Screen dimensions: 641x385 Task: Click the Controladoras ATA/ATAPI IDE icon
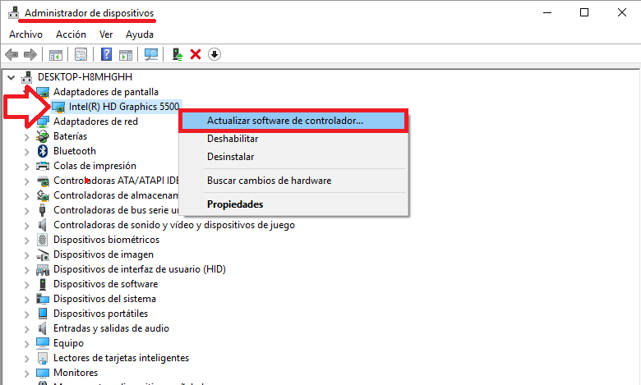[43, 181]
